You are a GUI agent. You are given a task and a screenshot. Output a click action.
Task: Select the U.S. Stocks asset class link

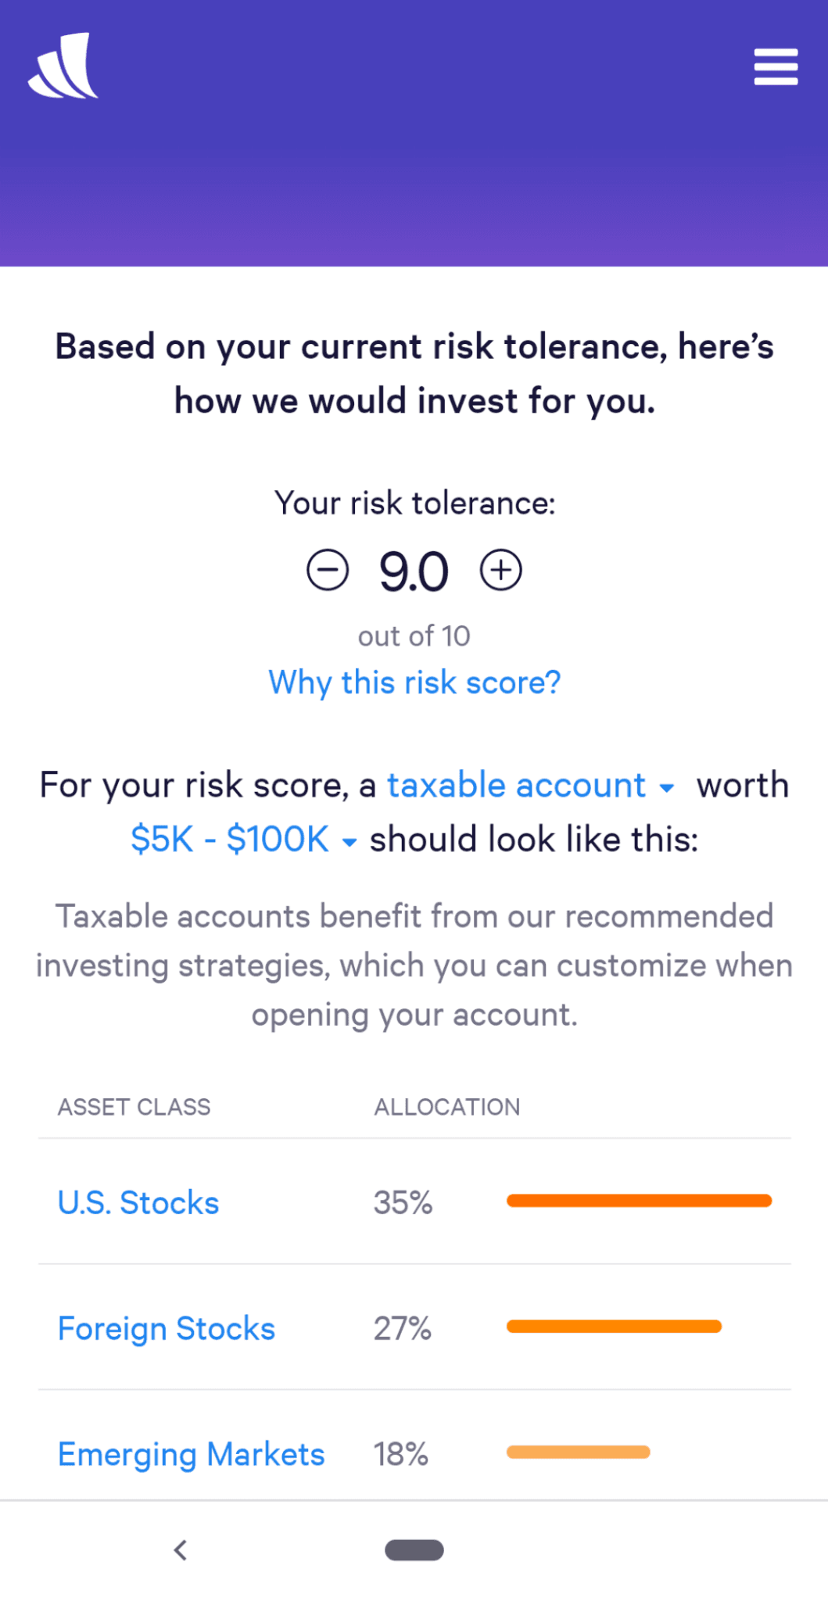tap(138, 1202)
